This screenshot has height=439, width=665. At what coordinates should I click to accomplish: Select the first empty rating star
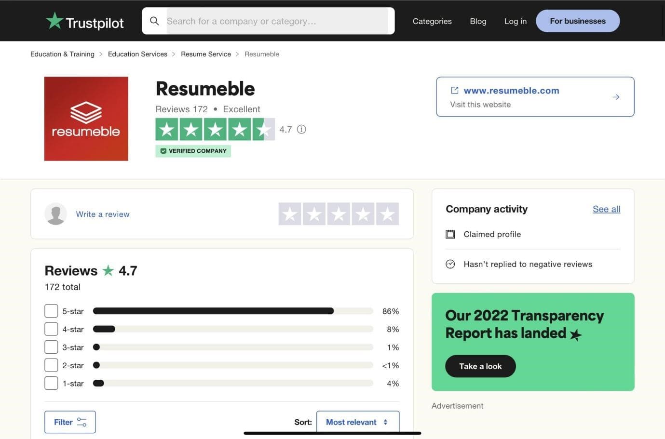coord(290,214)
